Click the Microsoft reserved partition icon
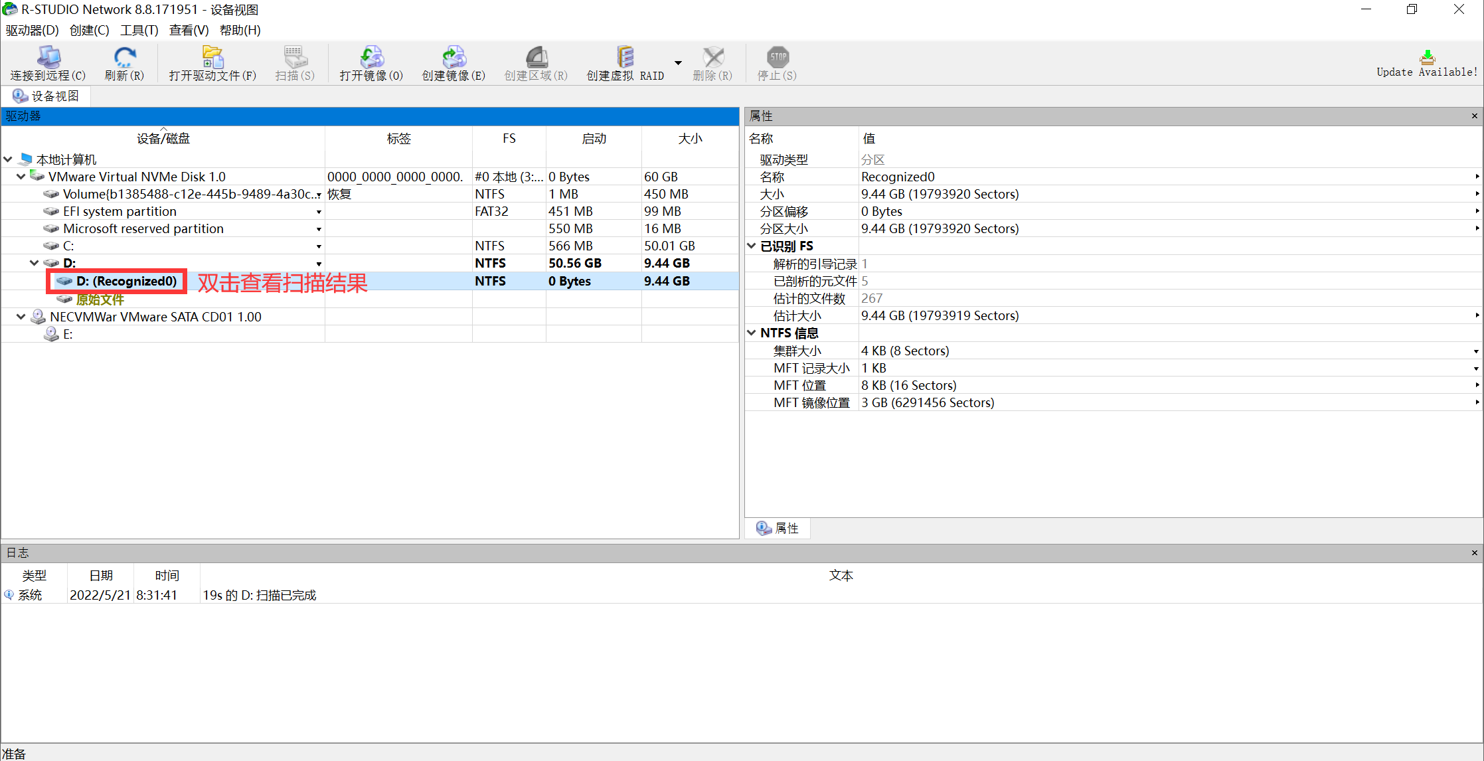The width and height of the screenshot is (1484, 761). point(51,228)
